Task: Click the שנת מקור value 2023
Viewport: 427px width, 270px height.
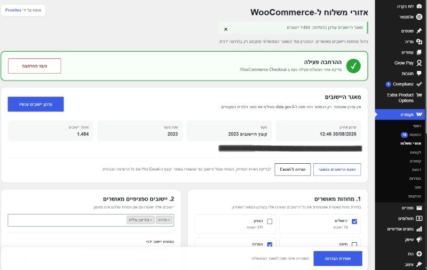Action: coord(172,134)
